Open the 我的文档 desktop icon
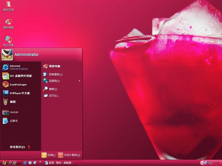 8,6
